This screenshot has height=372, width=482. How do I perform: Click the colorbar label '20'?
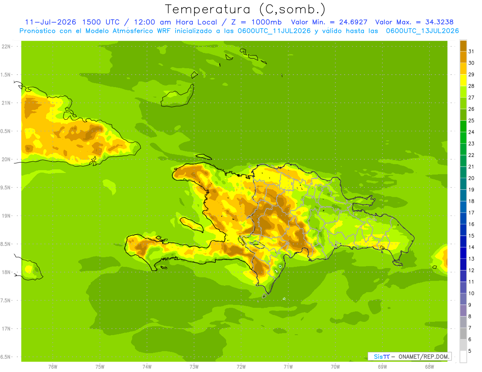tap(471, 178)
